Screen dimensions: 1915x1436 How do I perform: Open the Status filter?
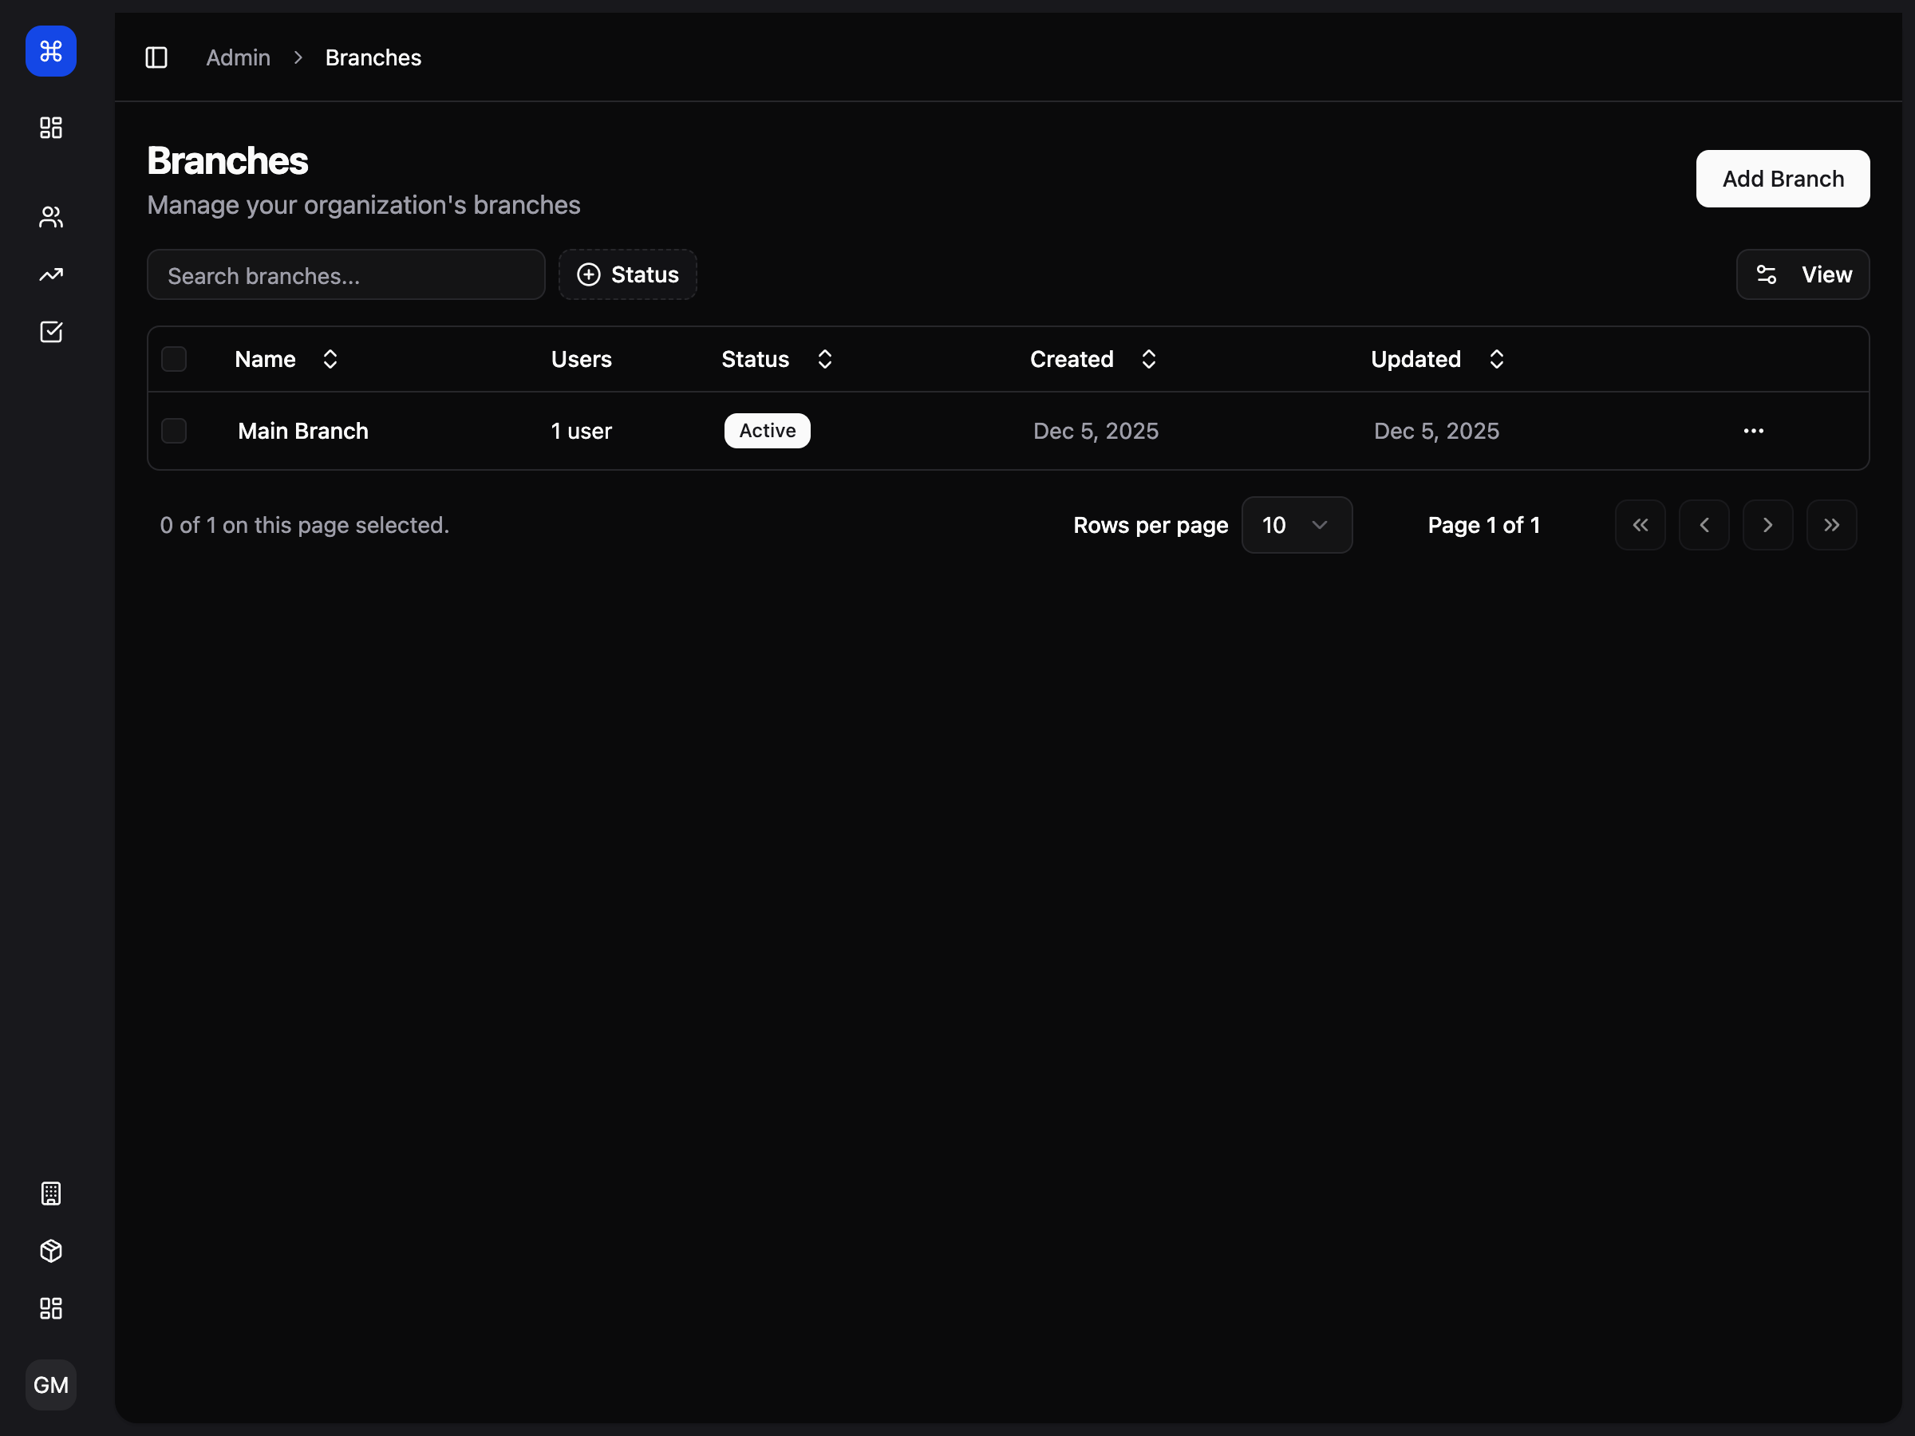627,274
